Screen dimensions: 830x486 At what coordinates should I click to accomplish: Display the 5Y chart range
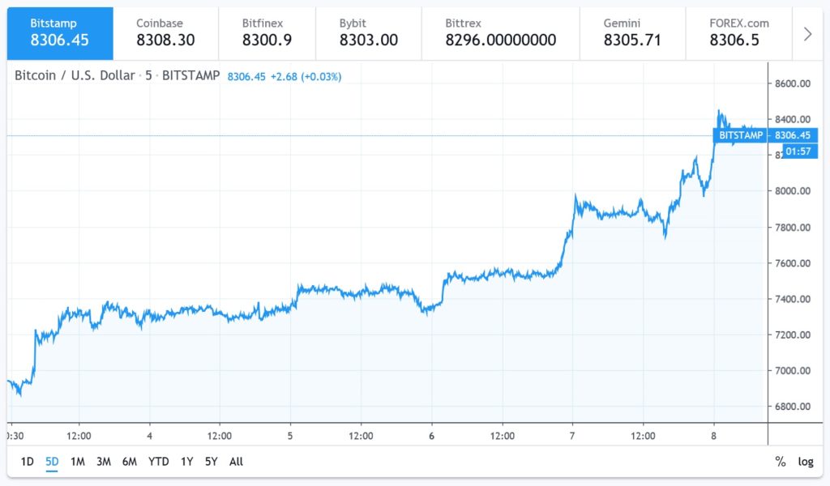(212, 462)
